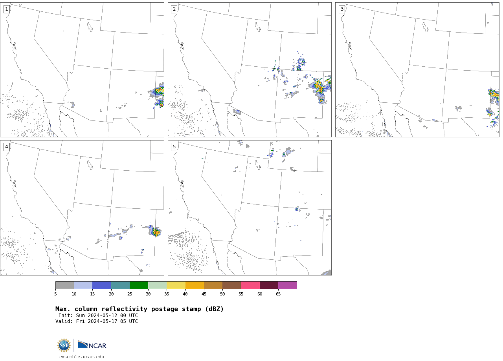503x361 pixels.
Task: Click the number label 4 box
Action: (6, 147)
